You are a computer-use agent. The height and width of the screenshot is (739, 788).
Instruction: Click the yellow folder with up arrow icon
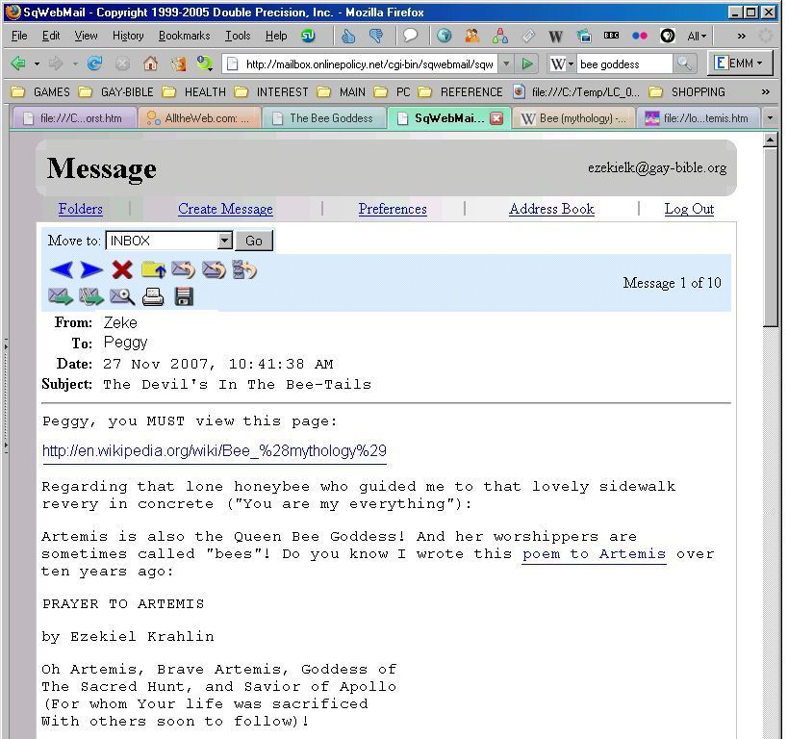point(153,270)
